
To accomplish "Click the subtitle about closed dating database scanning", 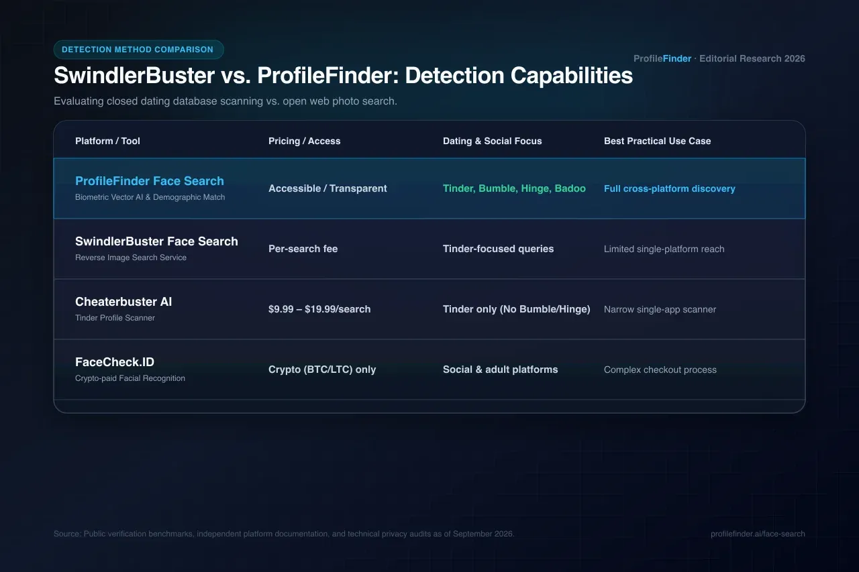I will [225, 101].
